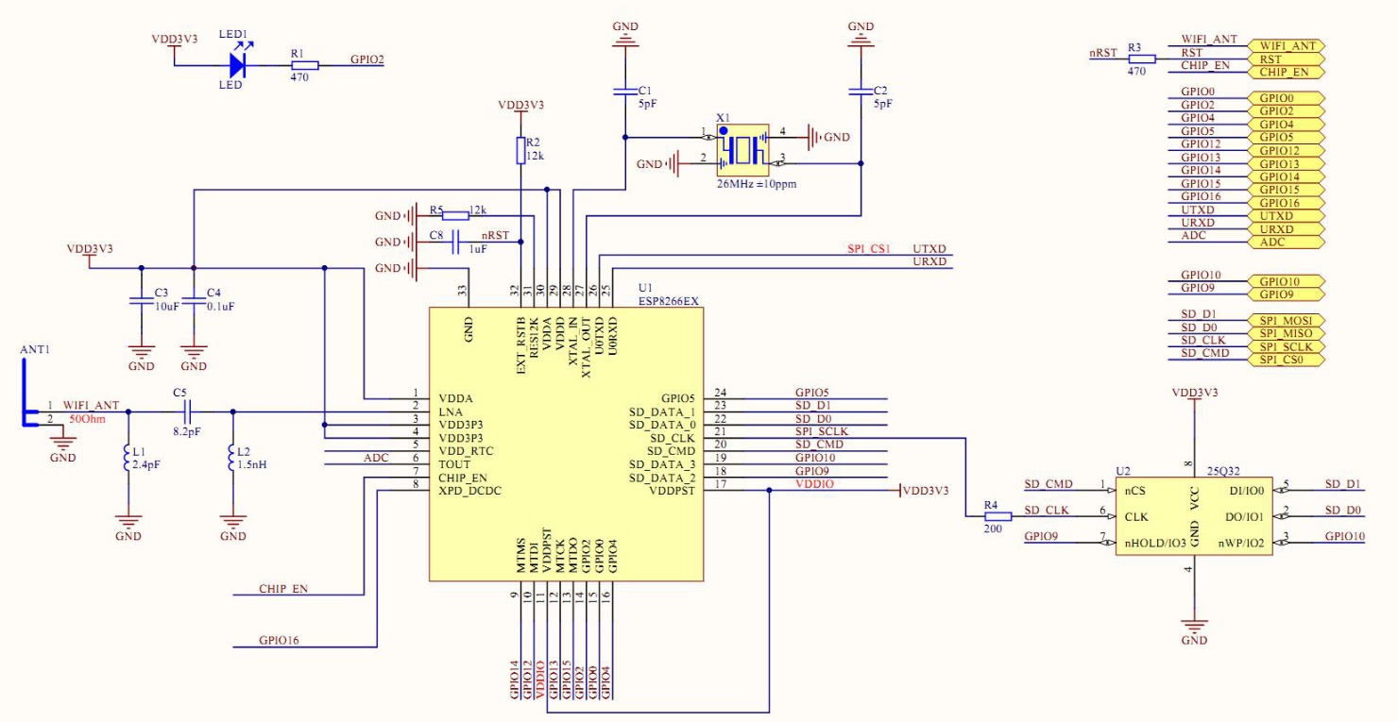Click the U2 25Q32 flash chip body
Image resolution: width=1398 pixels, height=722 pixels.
(1194, 514)
